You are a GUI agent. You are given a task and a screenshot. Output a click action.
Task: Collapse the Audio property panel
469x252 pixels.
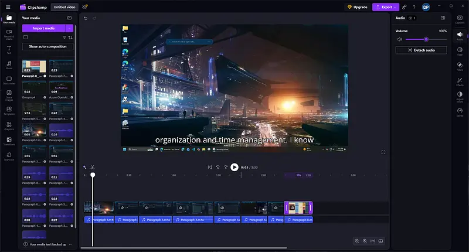[x=443, y=18]
